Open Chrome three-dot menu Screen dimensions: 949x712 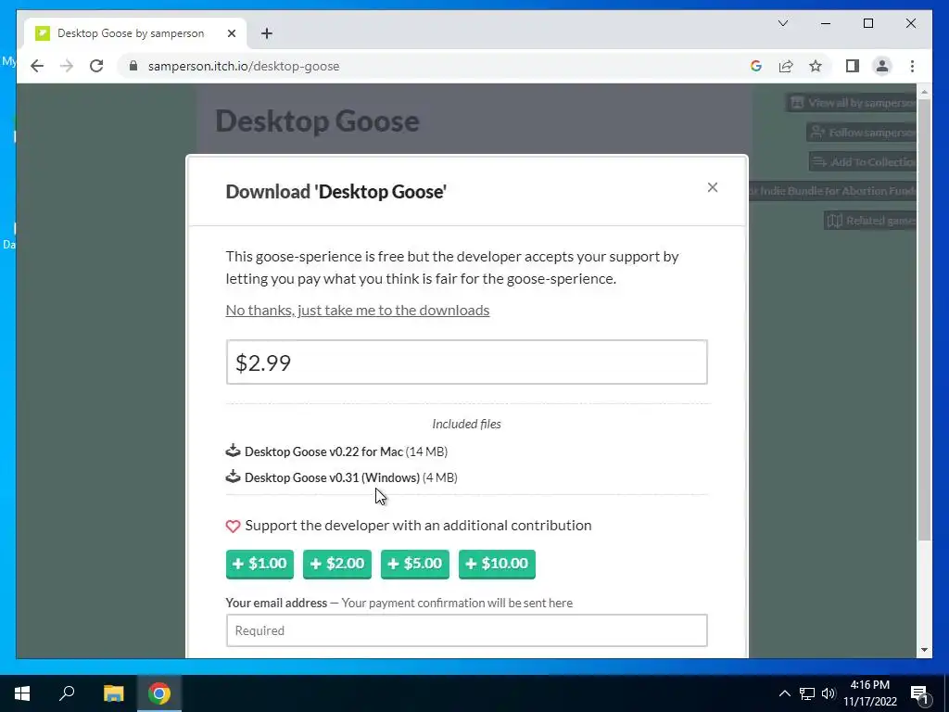[x=912, y=66]
